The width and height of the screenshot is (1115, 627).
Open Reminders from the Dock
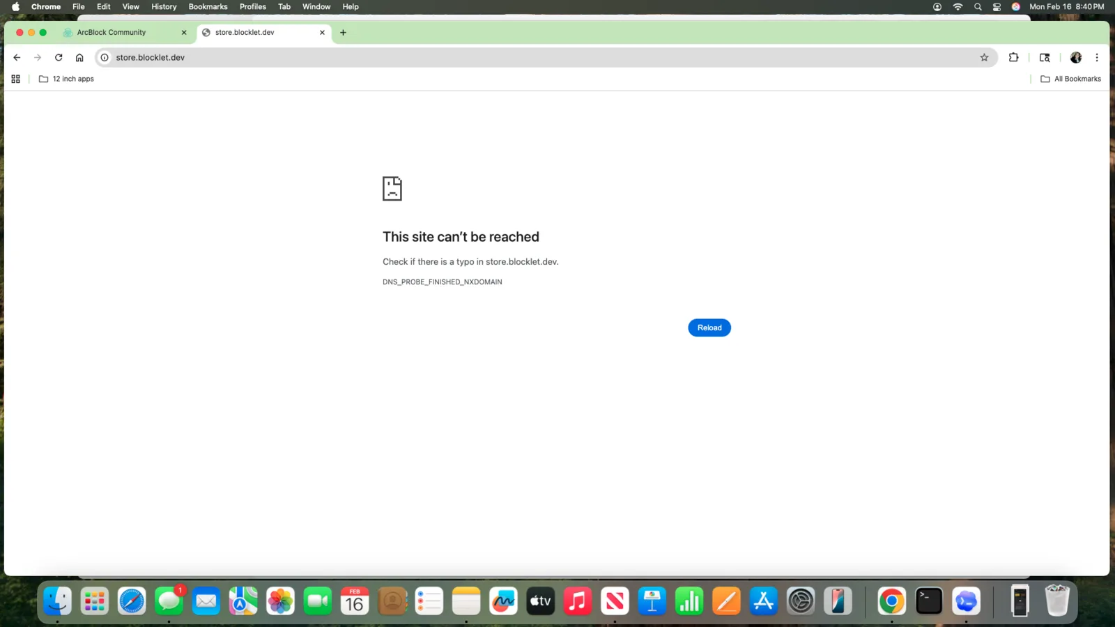point(429,601)
